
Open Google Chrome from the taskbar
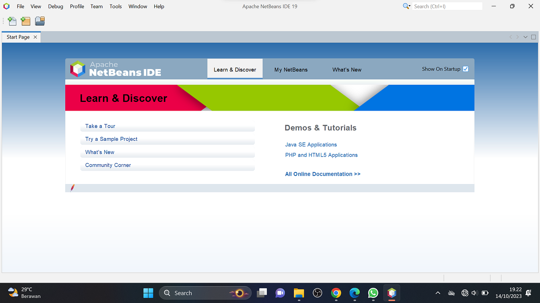(x=336, y=293)
